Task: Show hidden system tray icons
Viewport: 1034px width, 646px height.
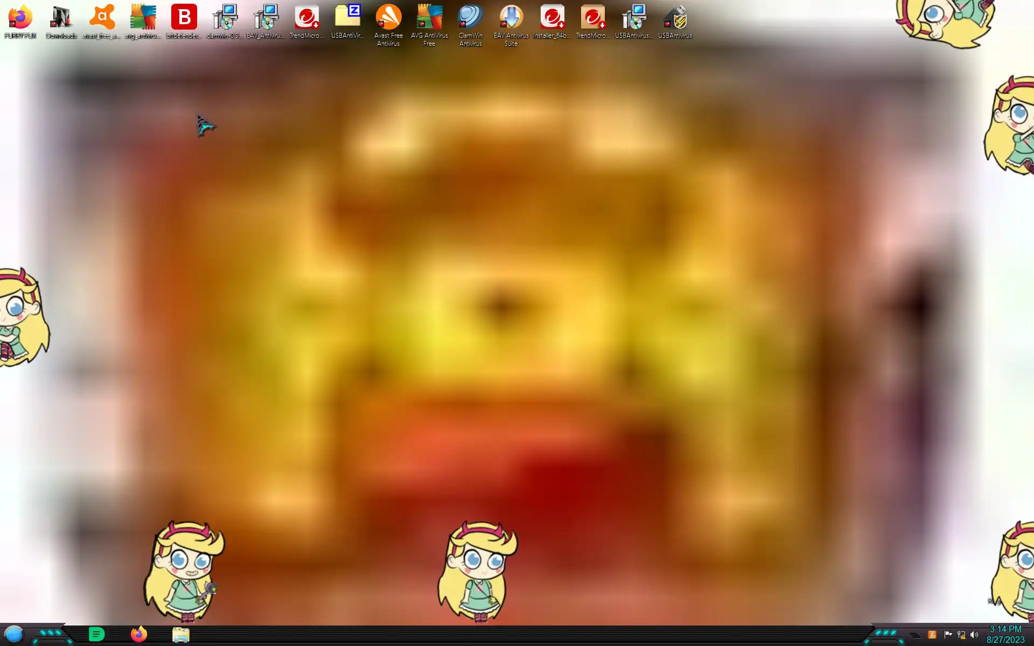Action: [x=915, y=635]
